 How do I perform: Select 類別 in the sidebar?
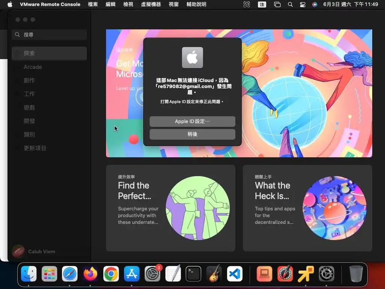click(49, 134)
